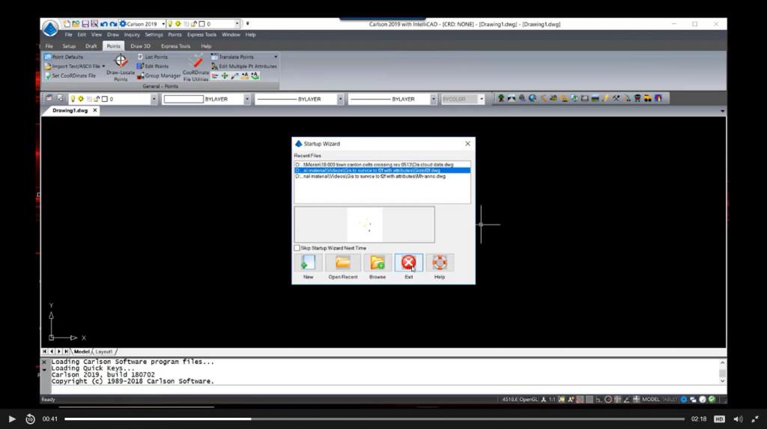Viewport: 767px width, 429px height.
Task: Play the video with the play button
Action: pos(12,419)
